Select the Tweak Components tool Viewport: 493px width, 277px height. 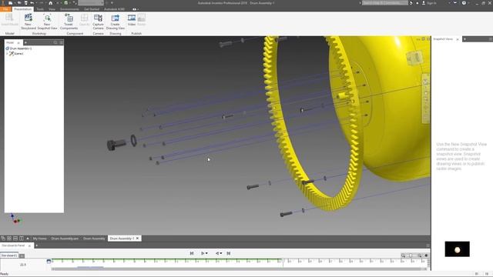click(69, 22)
